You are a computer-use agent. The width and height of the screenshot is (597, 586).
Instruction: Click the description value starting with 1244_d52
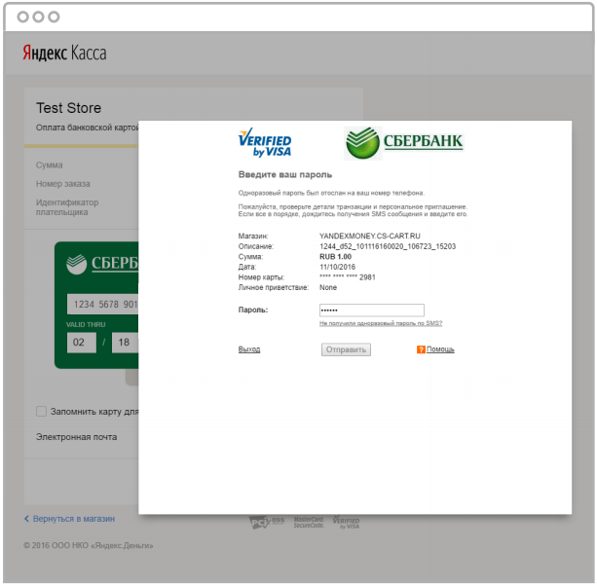tap(388, 246)
